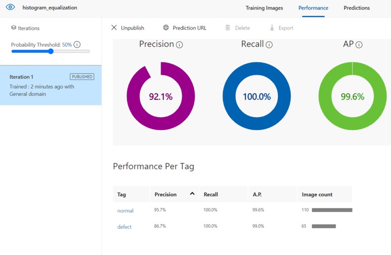This screenshot has height=255, width=391.
Task: Click the Export download arrow icon
Action: click(x=272, y=28)
